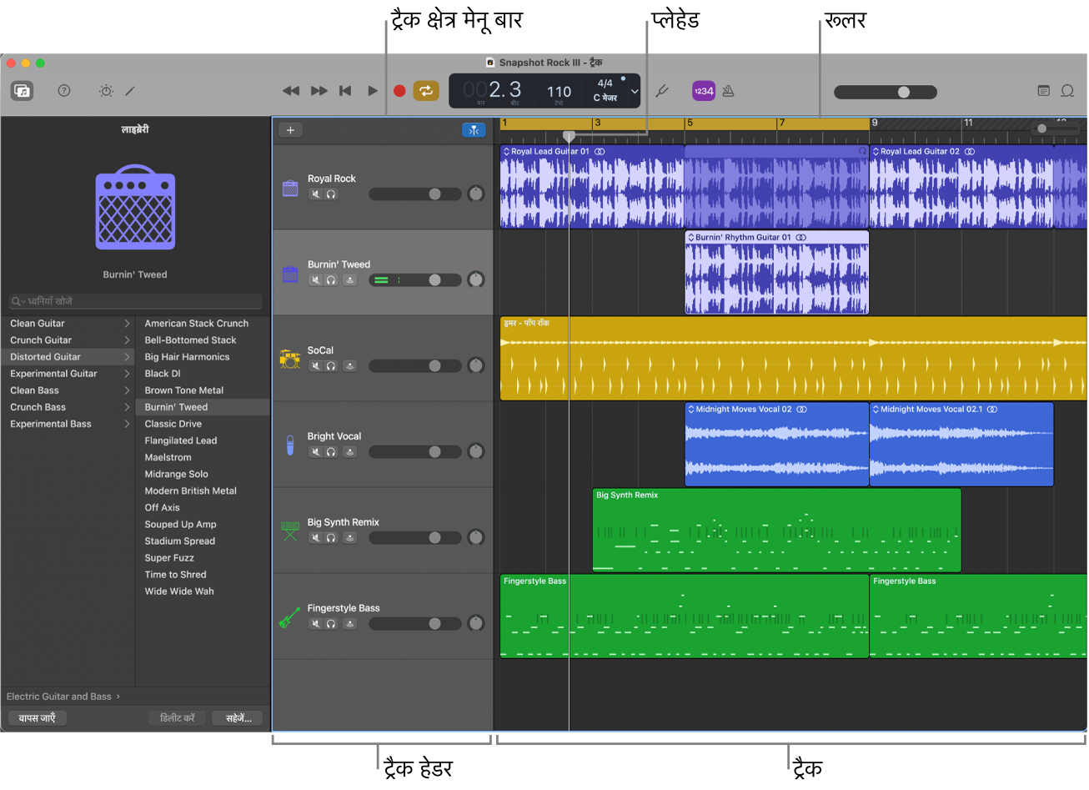
Task: Select the Royal Rock amp track icon
Action: coord(290,189)
